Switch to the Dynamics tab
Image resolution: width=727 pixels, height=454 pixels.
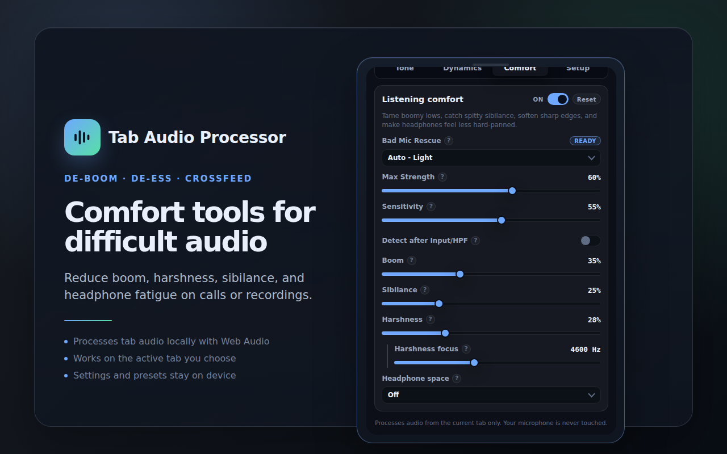(x=462, y=69)
